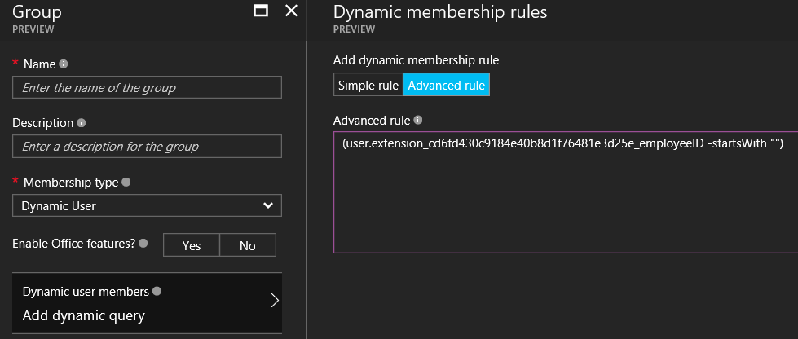This screenshot has height=339, width=798.
Task: Click the Advanced rule info icon
Action: [418, 120]
